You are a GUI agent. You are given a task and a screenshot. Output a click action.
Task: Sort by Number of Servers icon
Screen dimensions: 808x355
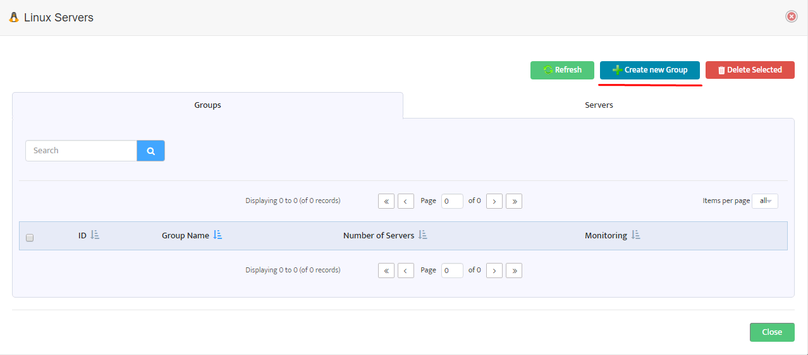click(423, 235)
